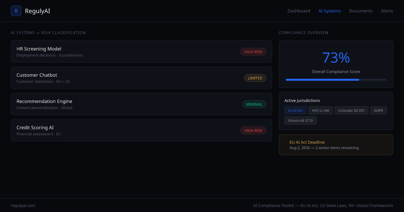
Task: Click the MINIMAL risk badge
Action: [x=254, y=104]
